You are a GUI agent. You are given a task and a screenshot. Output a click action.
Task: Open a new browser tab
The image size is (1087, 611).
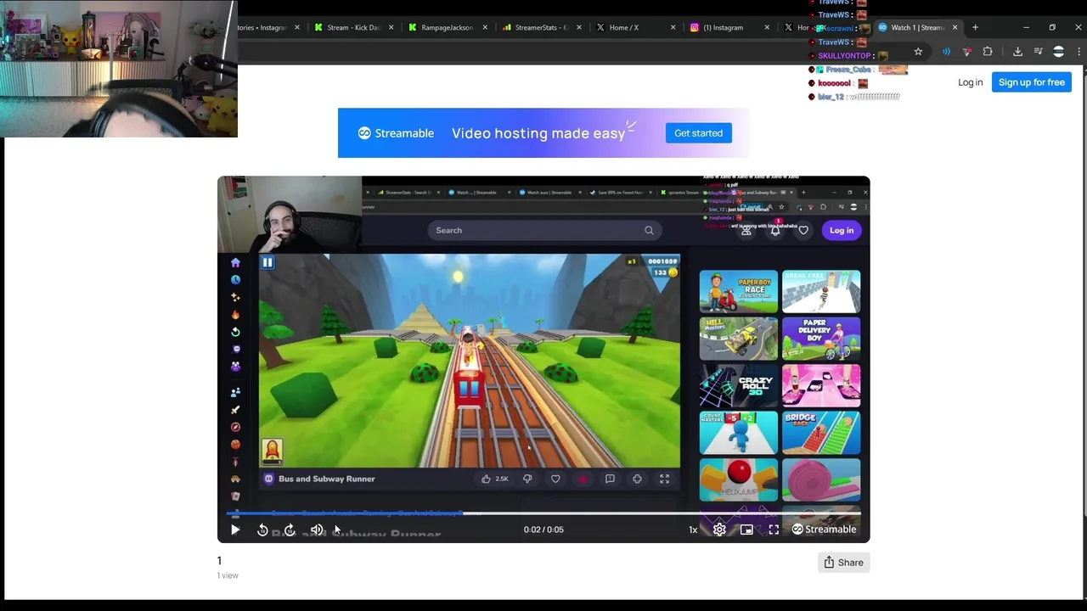click(x=975, y=27)
